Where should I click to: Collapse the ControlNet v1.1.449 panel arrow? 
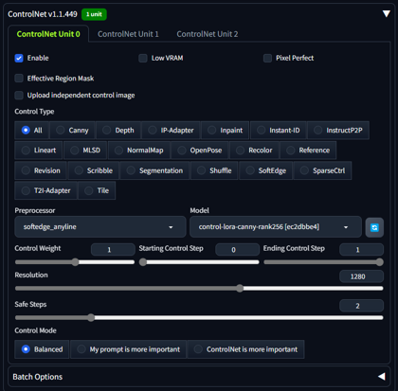point(386,14)
